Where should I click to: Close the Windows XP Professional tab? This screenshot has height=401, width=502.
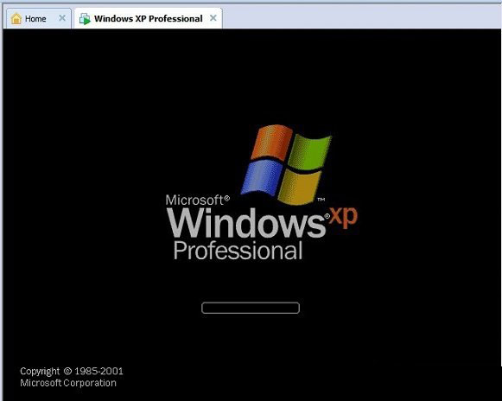point(213,18)
